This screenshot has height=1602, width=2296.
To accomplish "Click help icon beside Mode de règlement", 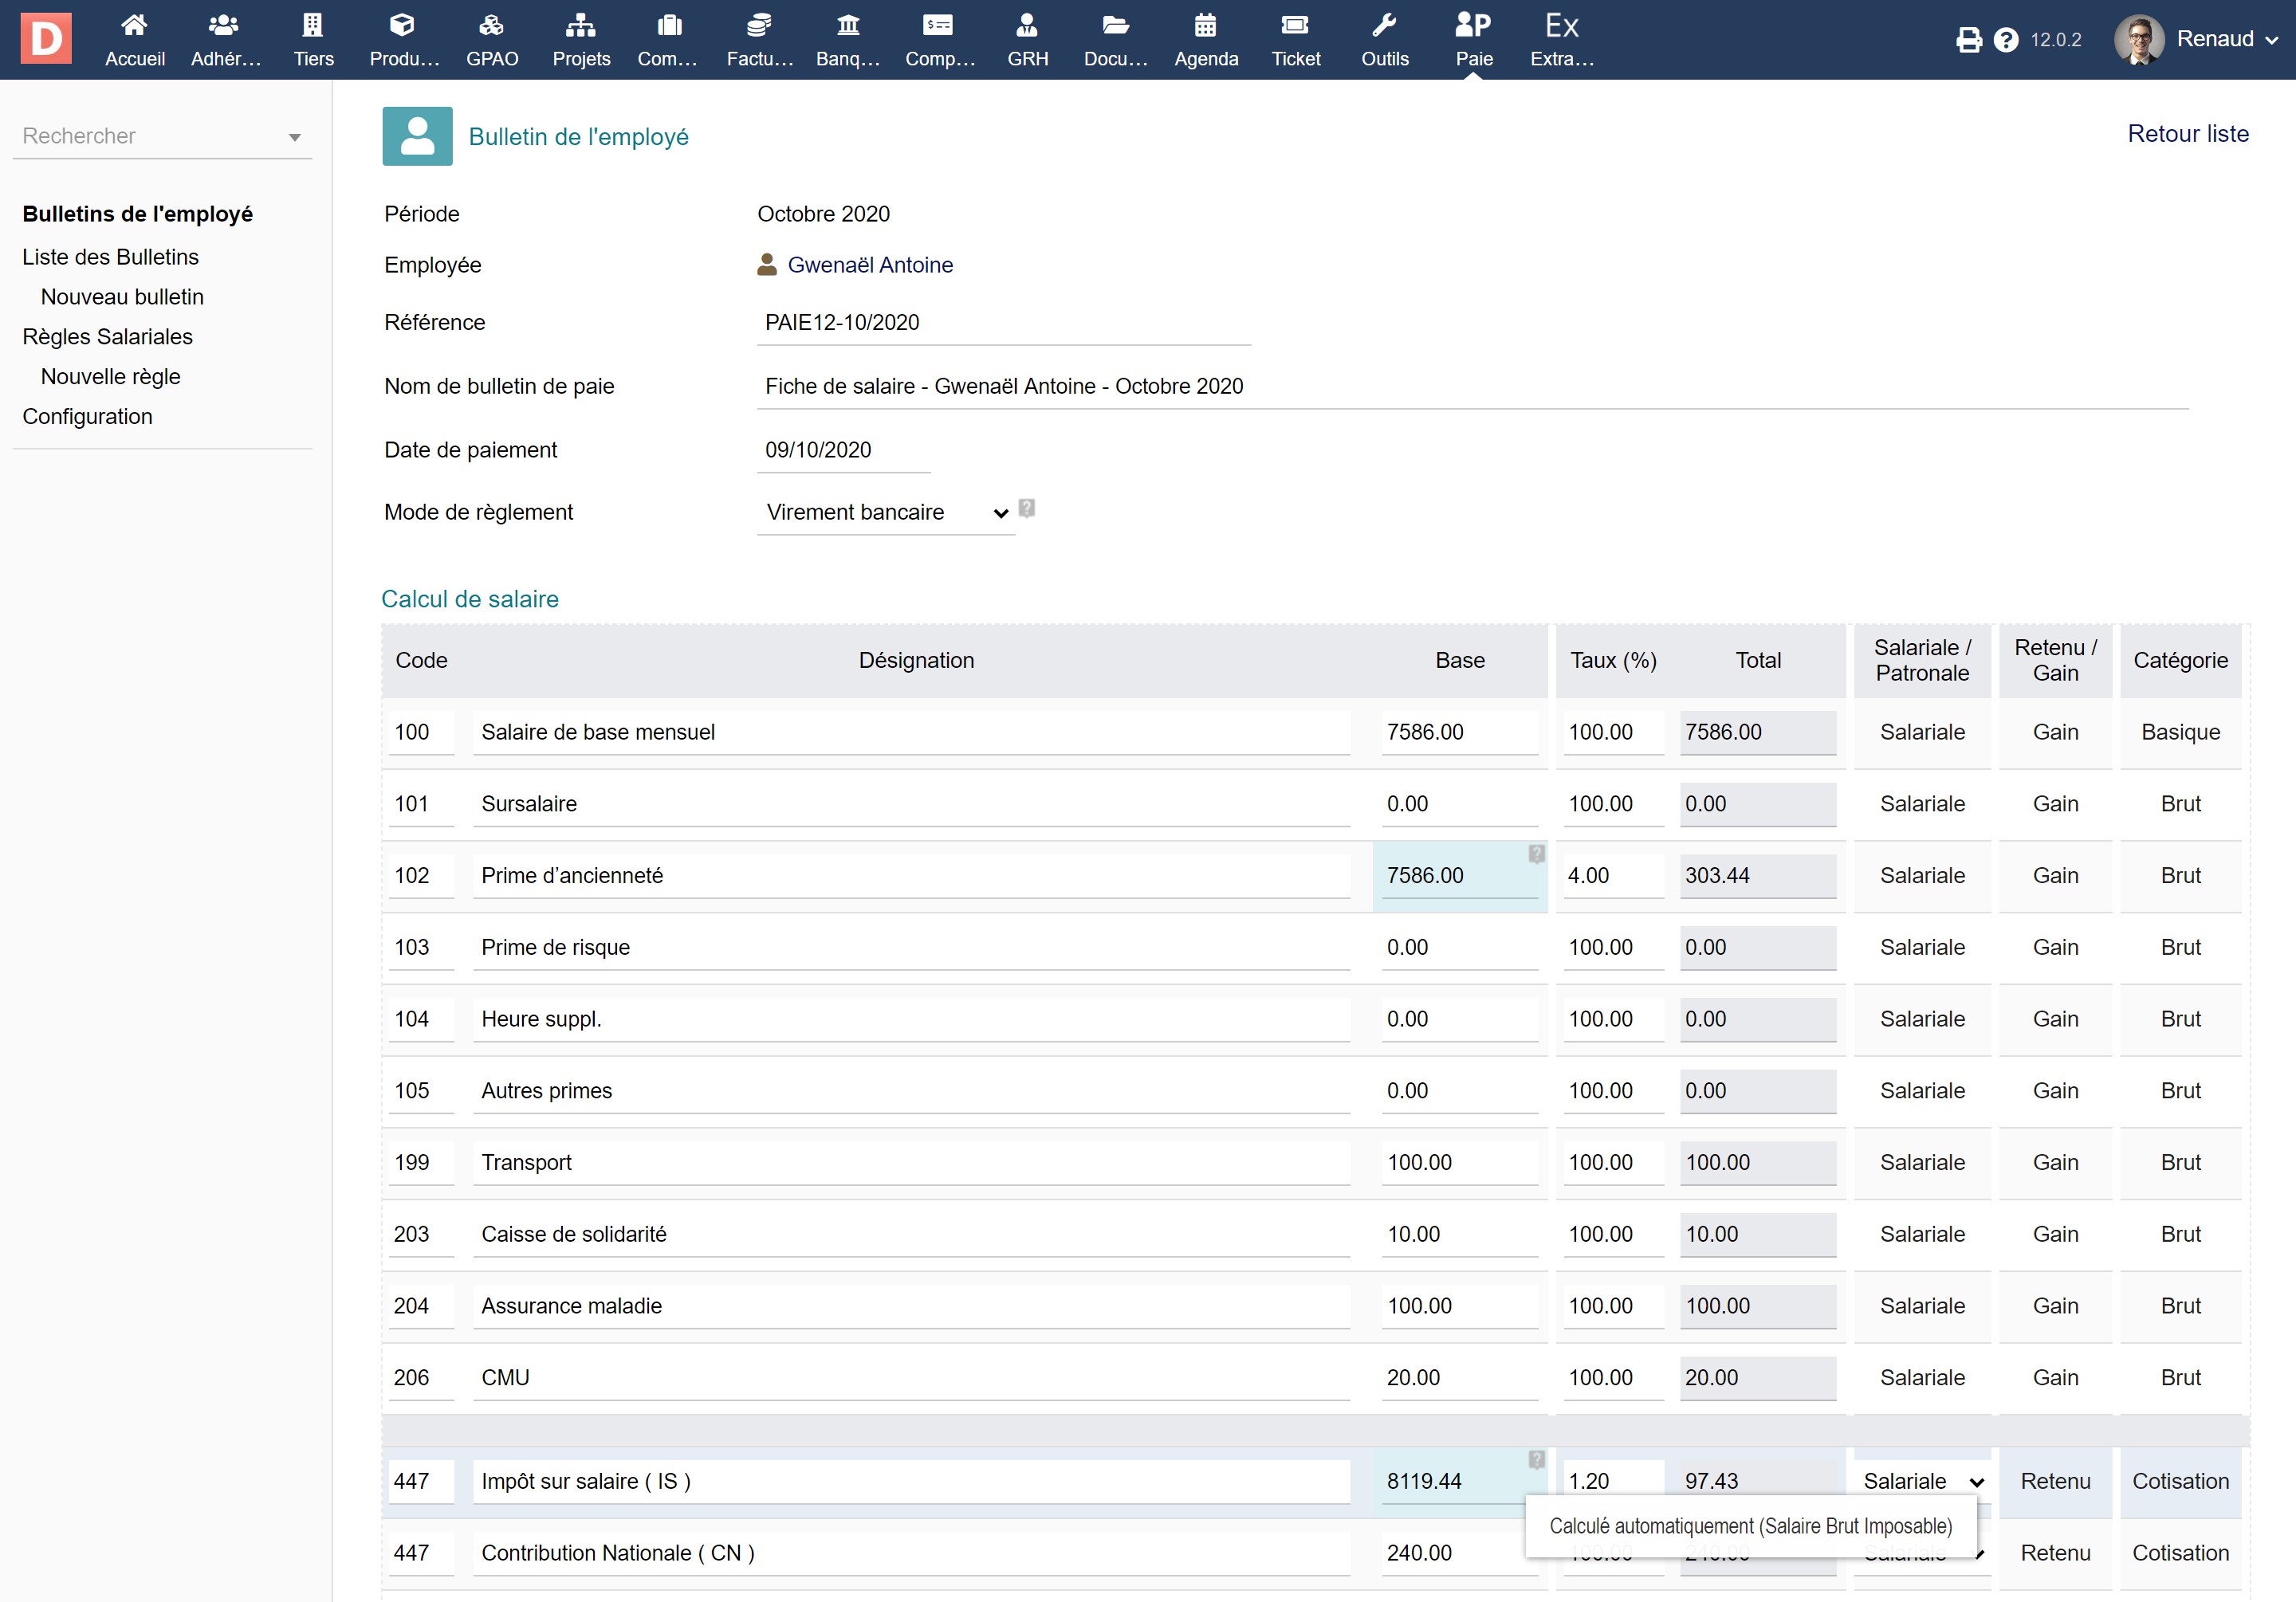I will 1026,508.
